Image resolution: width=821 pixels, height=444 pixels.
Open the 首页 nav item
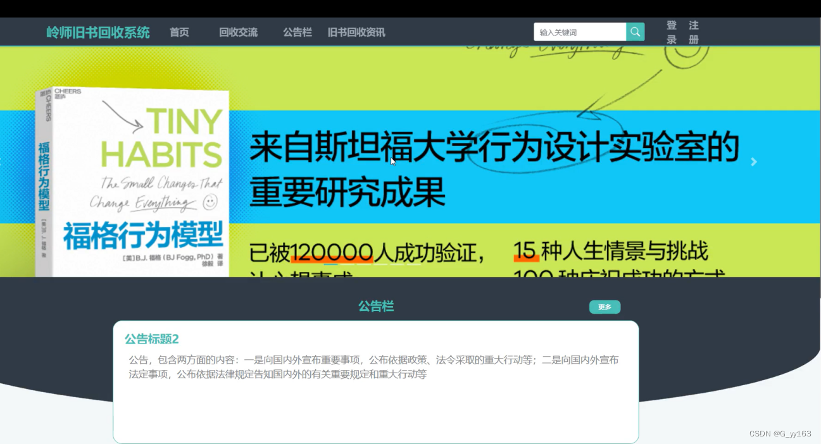pos(179,32)
